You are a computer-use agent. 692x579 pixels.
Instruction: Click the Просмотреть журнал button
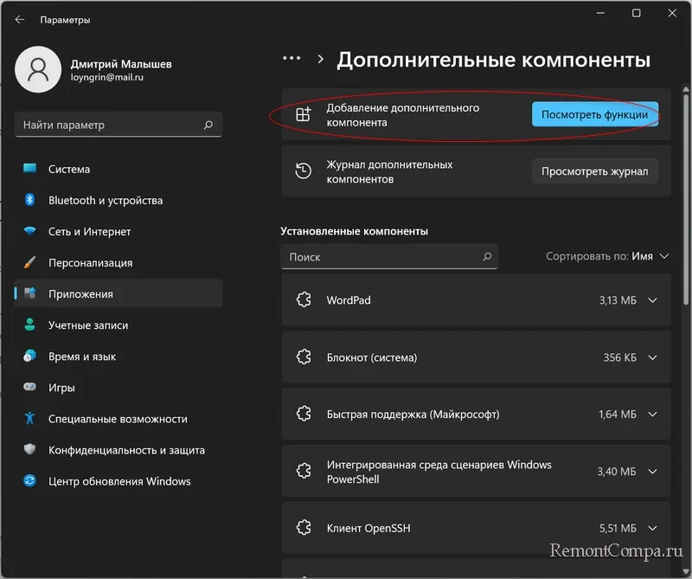[594, 170]
